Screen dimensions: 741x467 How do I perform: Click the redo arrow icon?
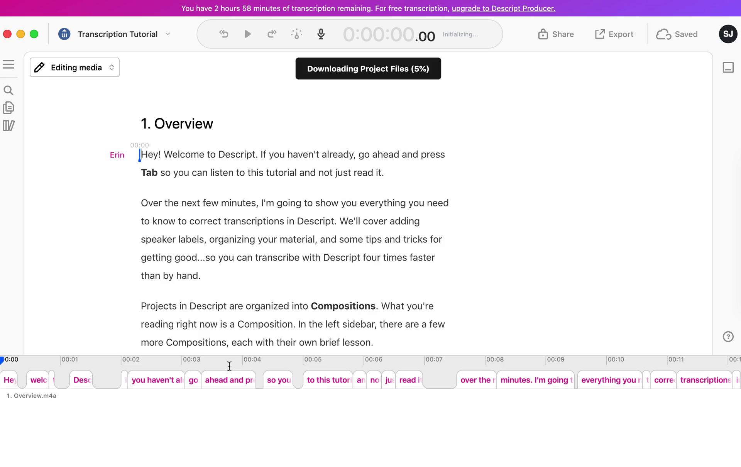pyautogui.click(x=272, y=34)
